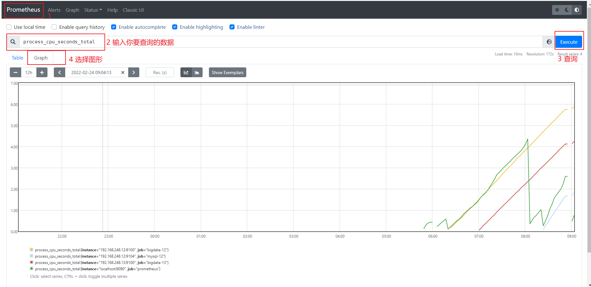This screenshot has height=287, width=591.
Task: Select red swatch for bigdata-13 series
Action: (31, 262)
